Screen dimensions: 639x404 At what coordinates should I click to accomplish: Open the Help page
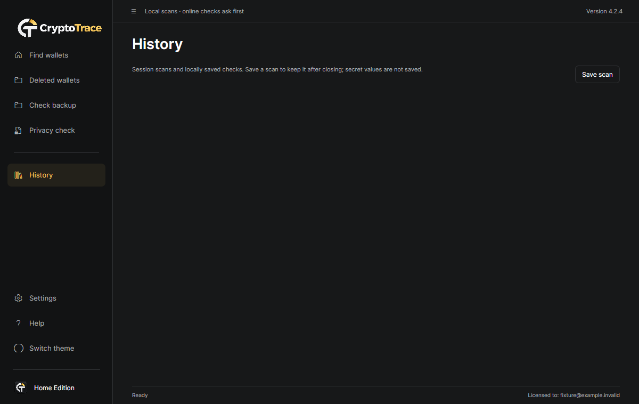[x=56, y=323]
